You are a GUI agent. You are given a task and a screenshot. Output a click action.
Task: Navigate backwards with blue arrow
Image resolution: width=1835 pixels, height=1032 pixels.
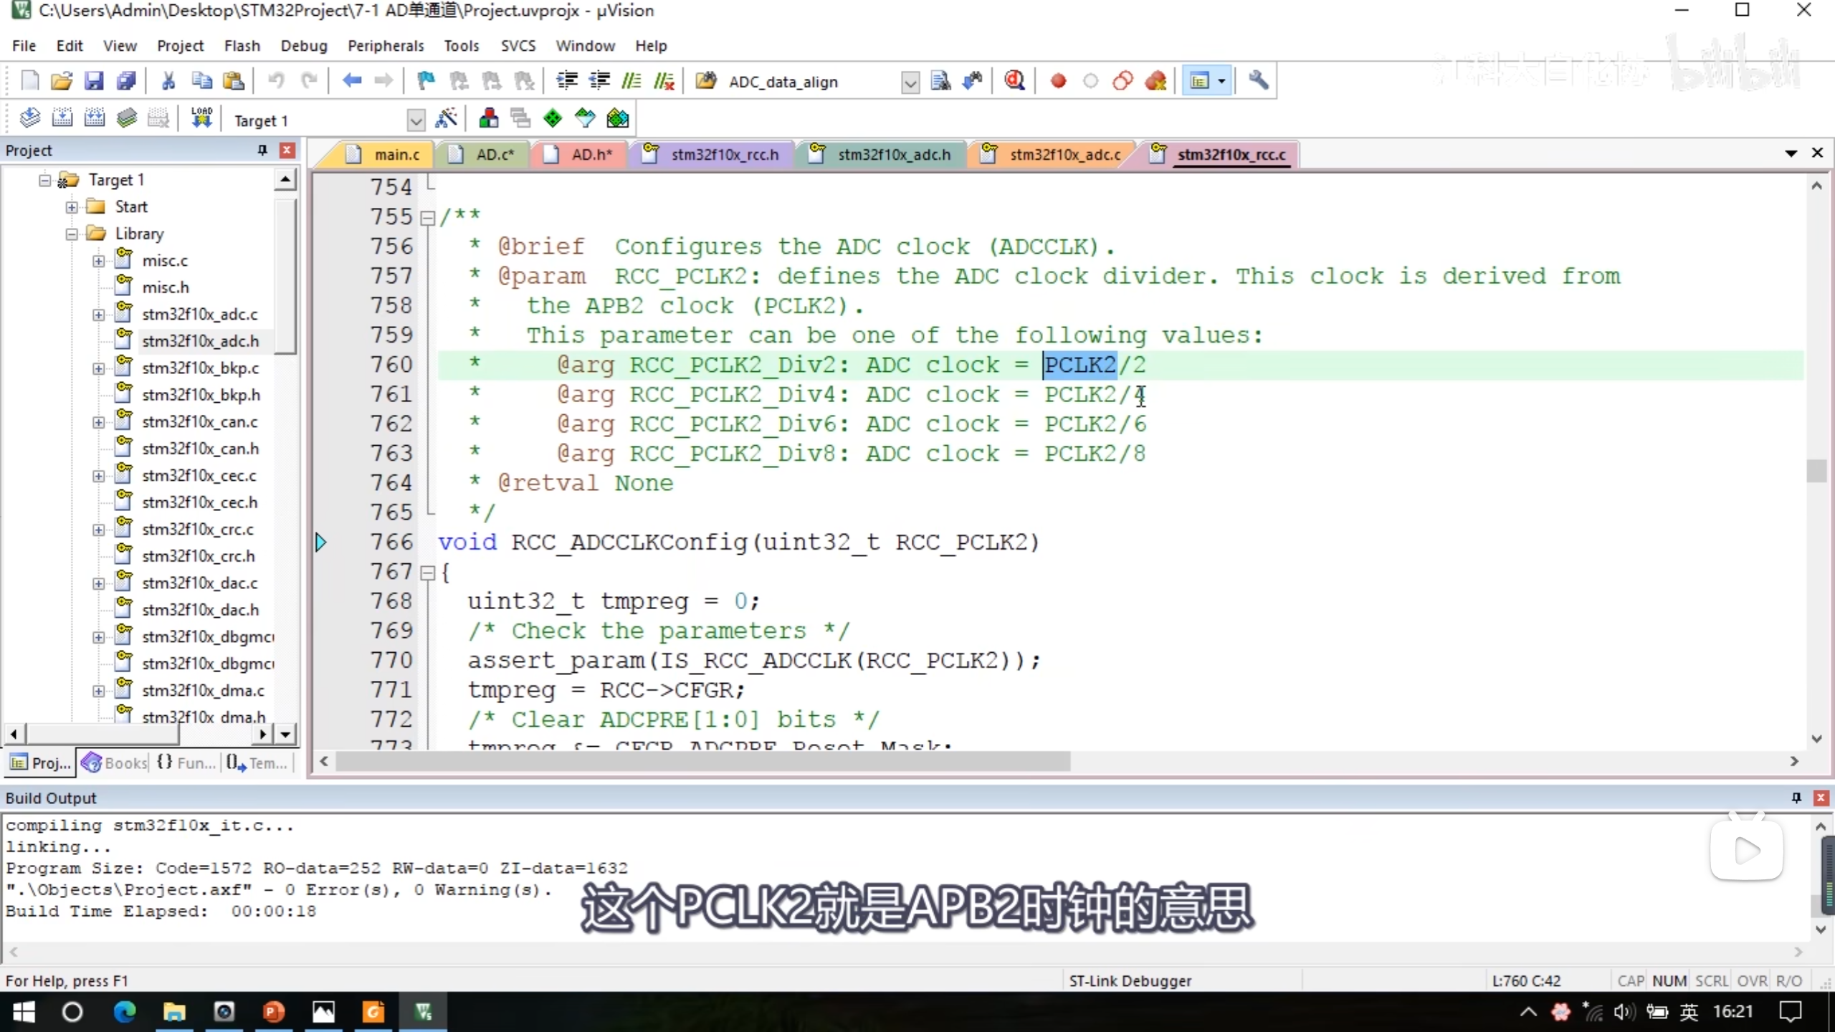(x=351, y=81)
